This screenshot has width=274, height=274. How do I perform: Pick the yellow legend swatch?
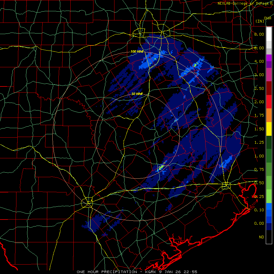[269, 129]
